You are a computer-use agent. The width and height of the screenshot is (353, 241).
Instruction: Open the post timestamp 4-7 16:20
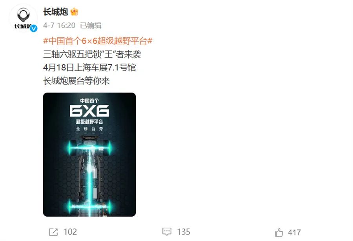pyautogui.click(x=59, y=25)
